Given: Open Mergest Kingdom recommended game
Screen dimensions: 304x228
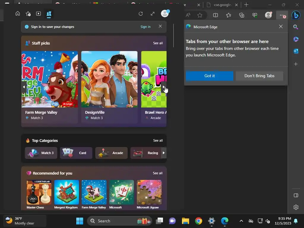Looking at the screenshot, I should pos(66,194).
